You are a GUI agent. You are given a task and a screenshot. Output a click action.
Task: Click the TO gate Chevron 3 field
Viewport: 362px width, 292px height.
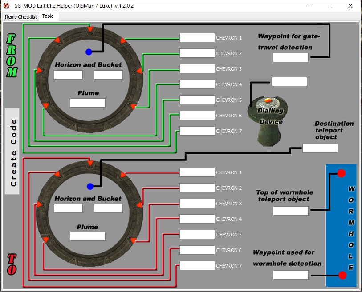coord(197,204)
